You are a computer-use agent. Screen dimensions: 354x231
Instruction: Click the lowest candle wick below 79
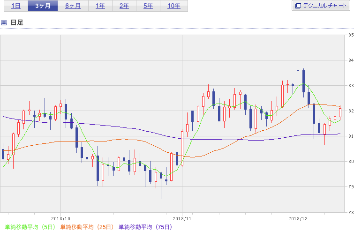click(x=161, y=186)
